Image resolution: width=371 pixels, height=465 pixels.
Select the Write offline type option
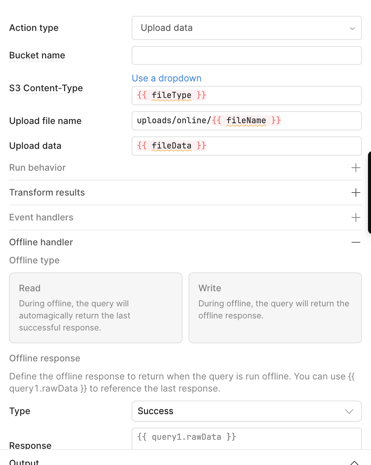[275, 308]
